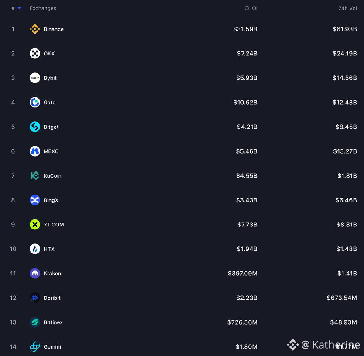
Task: Click the Kraken purple logo
Action: tap(35, 274)
